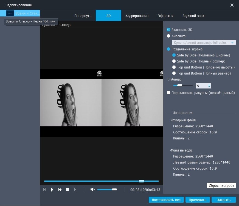
Task: Jump to next frame icon
Action: [x=75, y=190]
